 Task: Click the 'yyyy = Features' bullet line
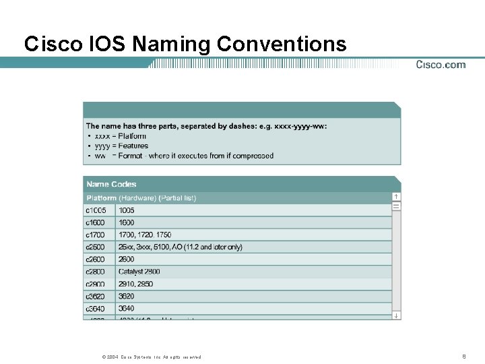click(x=118, y=146)
